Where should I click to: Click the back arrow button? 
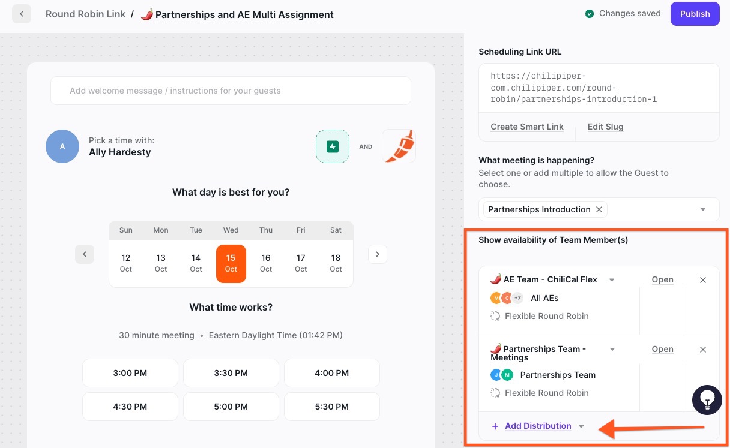pos(22,14)
